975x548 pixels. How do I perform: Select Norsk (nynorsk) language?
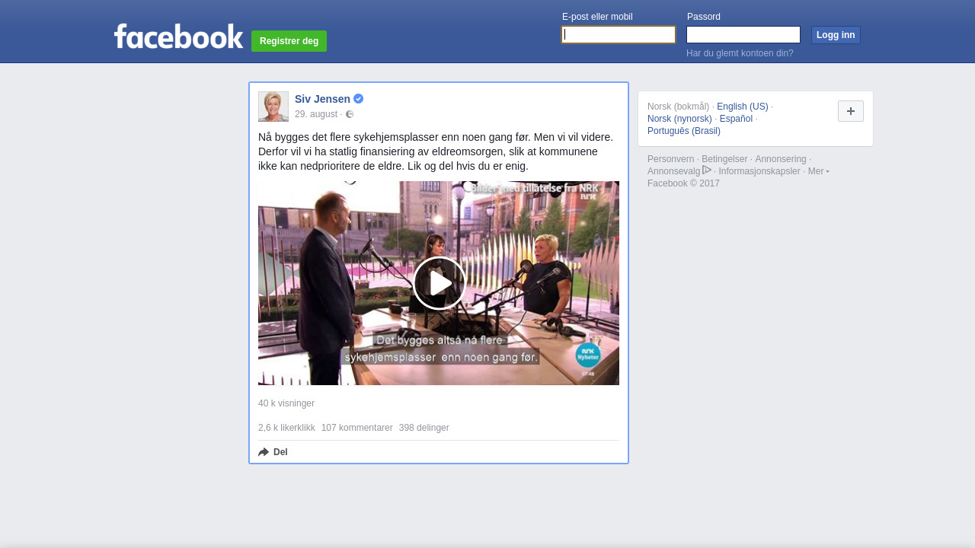point(679,119)
